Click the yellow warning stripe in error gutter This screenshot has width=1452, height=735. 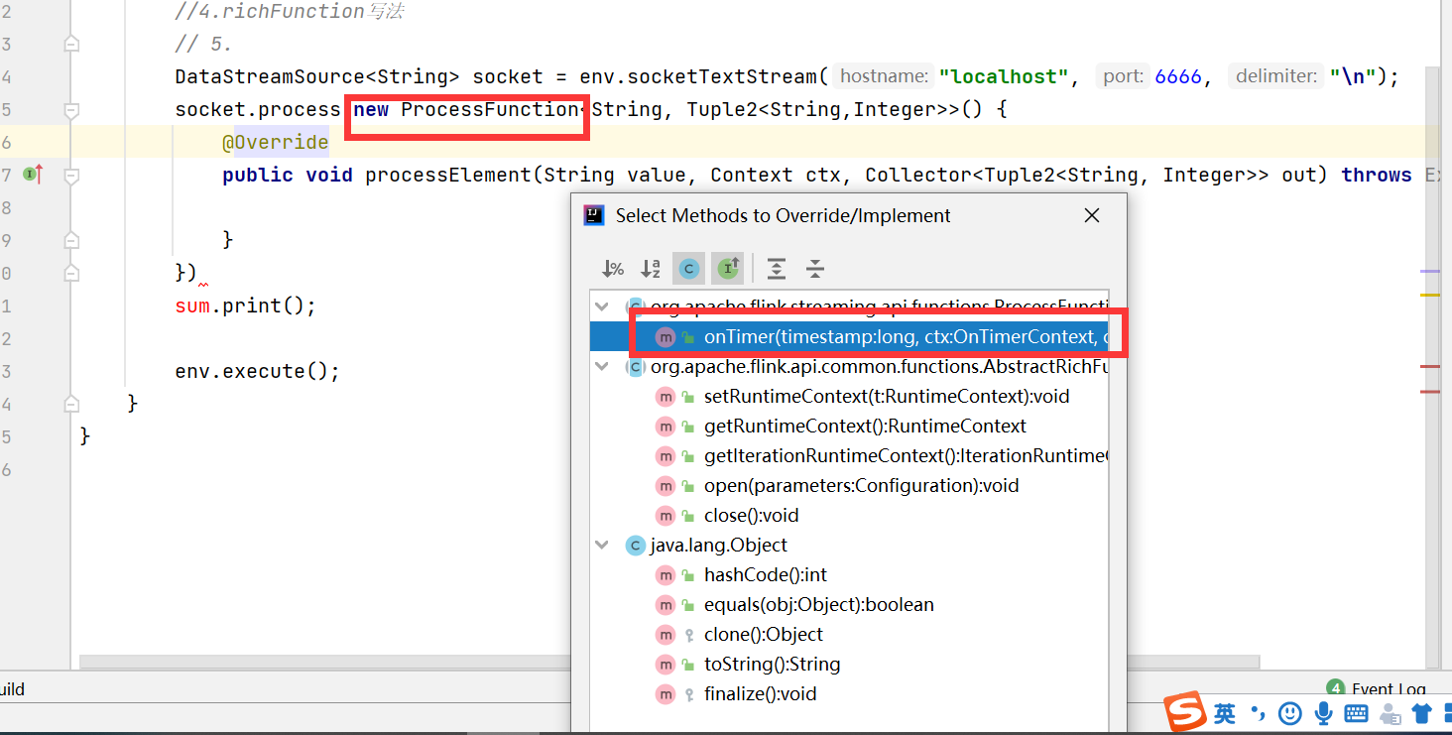(1430, 296)
